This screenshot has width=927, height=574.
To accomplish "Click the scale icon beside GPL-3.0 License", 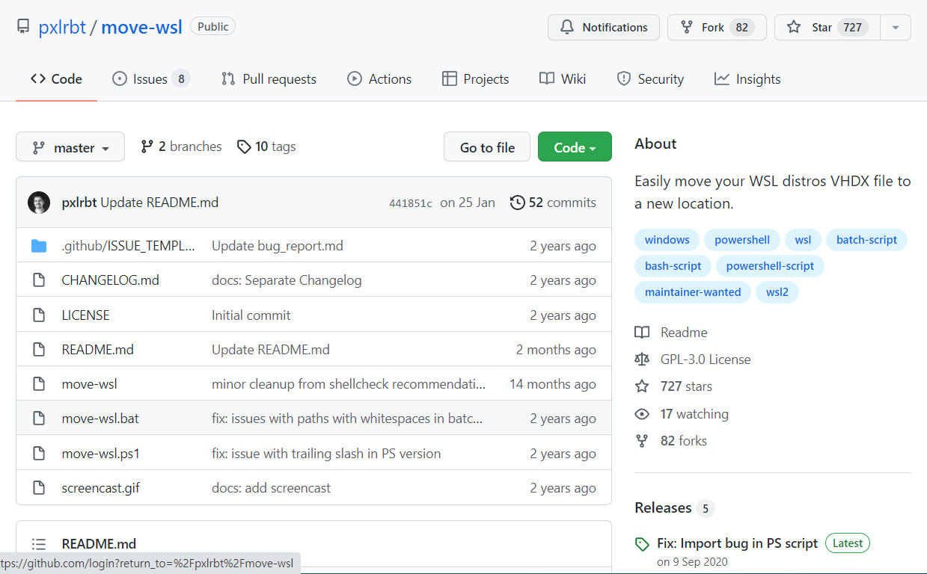I will pos(642,359).
